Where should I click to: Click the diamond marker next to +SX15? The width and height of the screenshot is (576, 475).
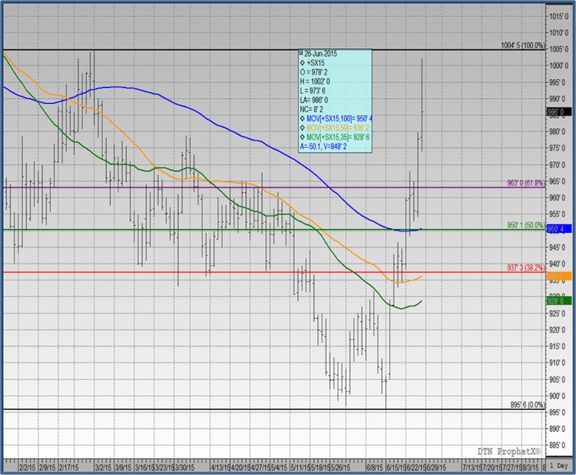(303, 63)
